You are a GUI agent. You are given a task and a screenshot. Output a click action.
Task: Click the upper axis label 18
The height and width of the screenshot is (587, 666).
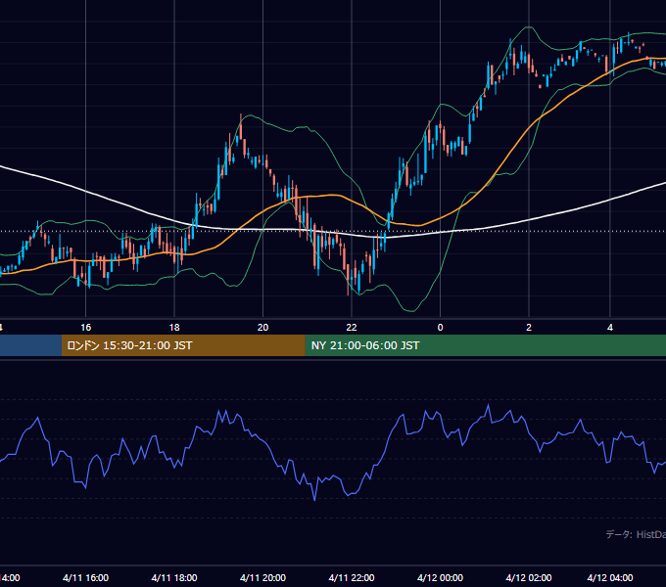[x=174, y=328]
